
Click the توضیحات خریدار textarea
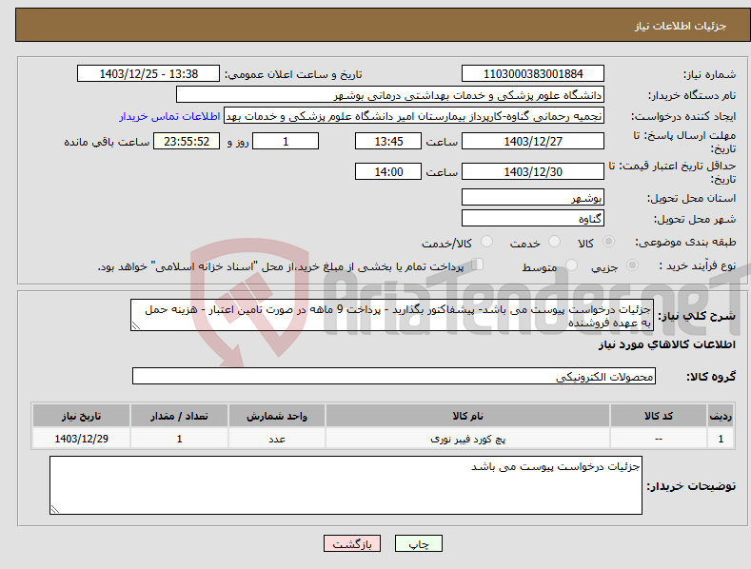[346, 485]
